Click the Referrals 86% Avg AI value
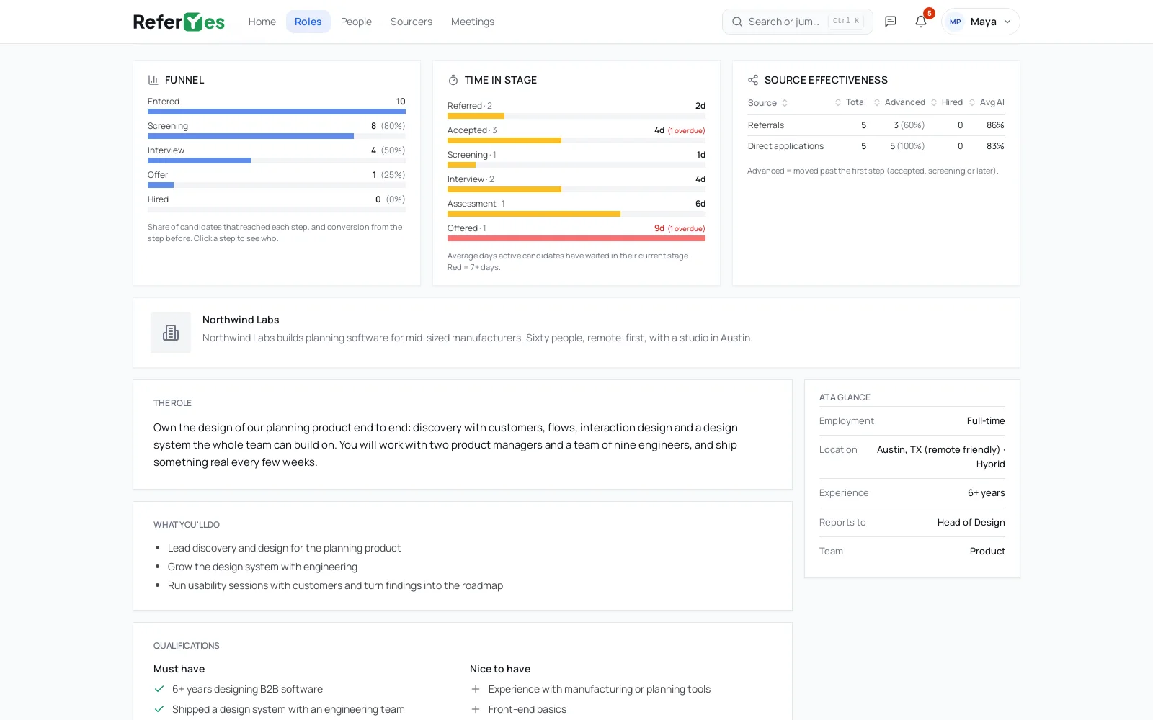Screen dimensions: 1153x720 [995, 125]
